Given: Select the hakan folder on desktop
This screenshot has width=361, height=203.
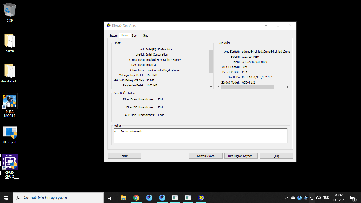Looking at the screenshot, I should pyautogui.click(x=10, y=43).
